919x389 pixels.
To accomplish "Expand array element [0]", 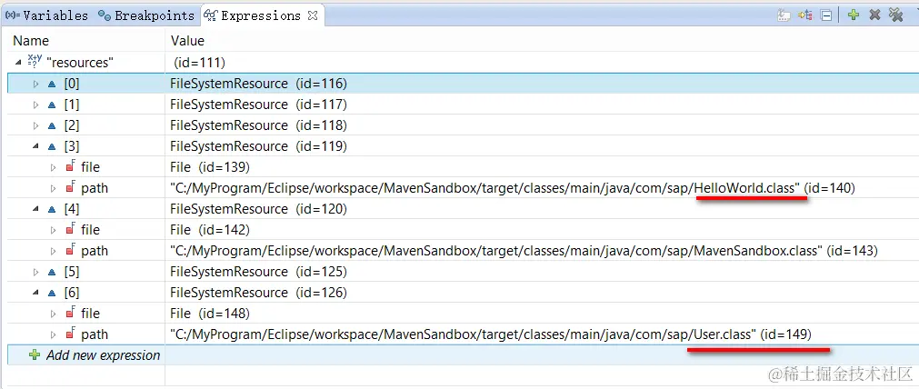I will pyautogui.click(x=35, y=84).
